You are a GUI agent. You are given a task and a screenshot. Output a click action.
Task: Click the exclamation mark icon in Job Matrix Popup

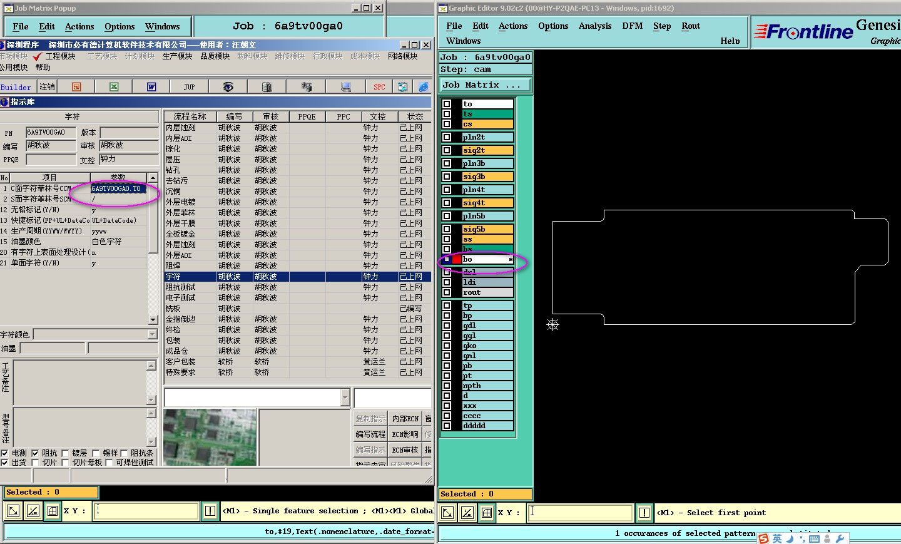(x=210, y=511)
